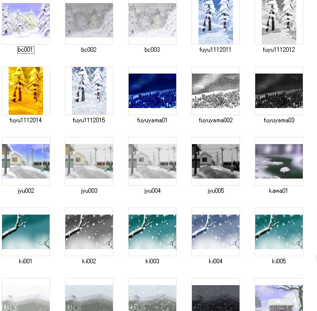Click the jyu004 gray street thumbnail
Screen dimensions: 317x311
[x=152, y=161]
